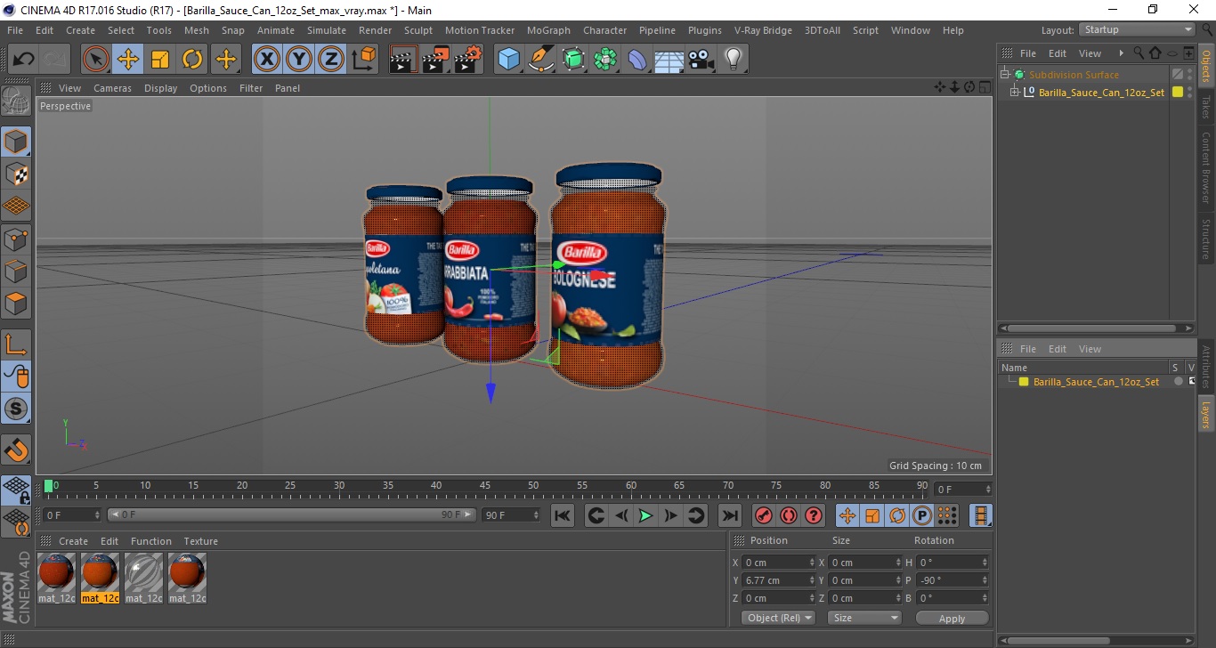Open viewport Filter menu
Viewport: 1216px width, 648px height.
(x=251, y=88)
